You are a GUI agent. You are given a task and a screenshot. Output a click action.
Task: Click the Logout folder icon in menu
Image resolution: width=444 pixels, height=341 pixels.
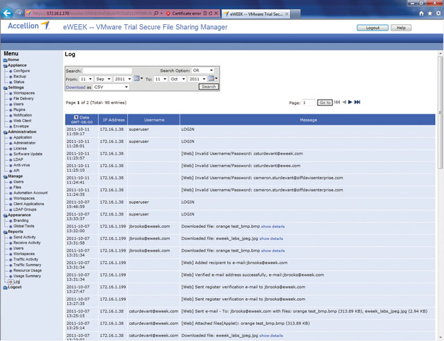click(x=6, y=288)
